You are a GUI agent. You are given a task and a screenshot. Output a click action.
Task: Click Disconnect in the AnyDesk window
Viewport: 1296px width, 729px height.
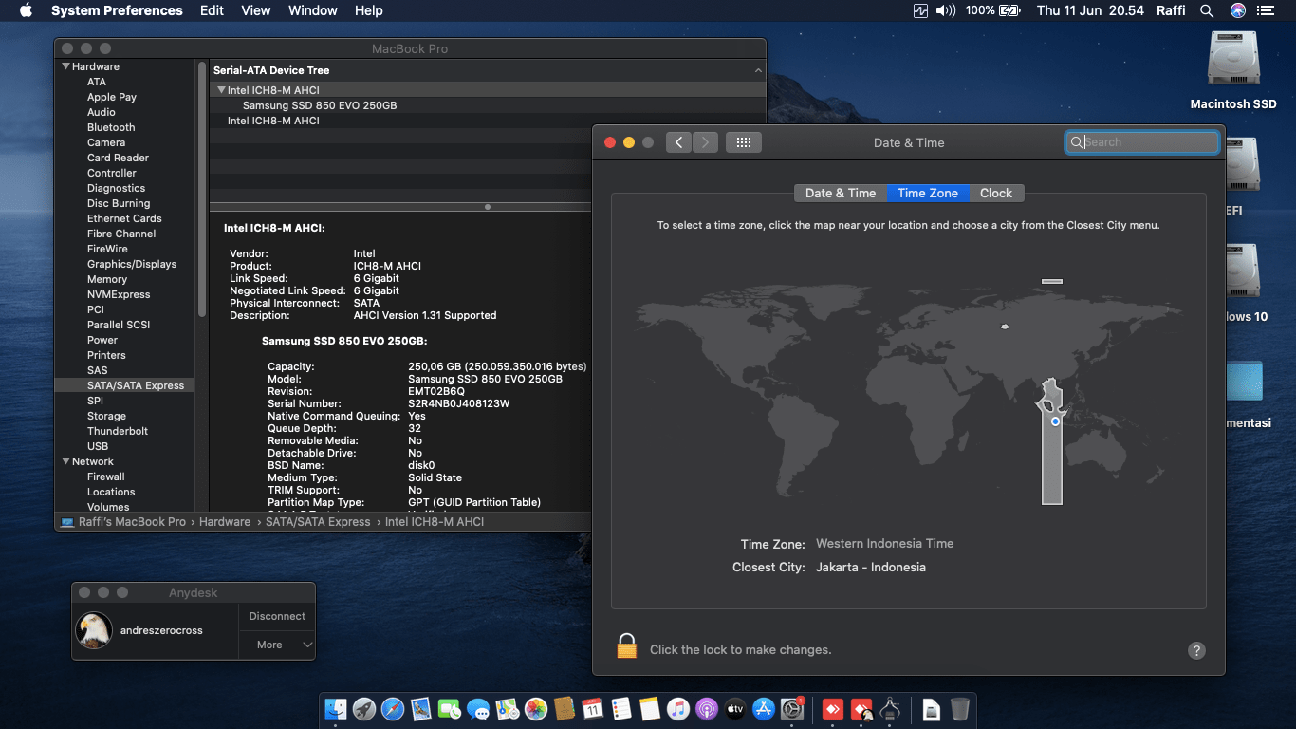[x=277, y=616]
